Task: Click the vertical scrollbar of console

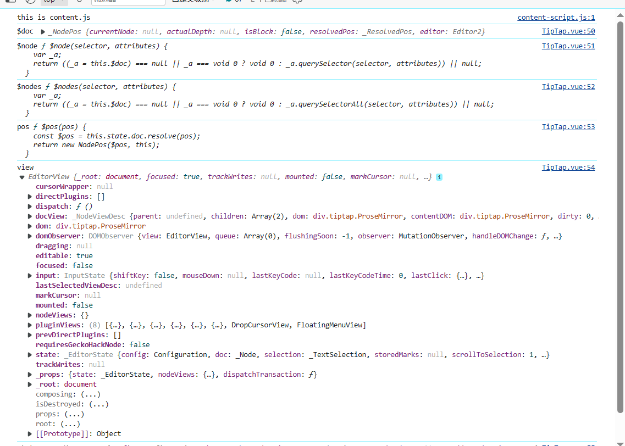Action: pyautogui.click(x=621, y=220)
